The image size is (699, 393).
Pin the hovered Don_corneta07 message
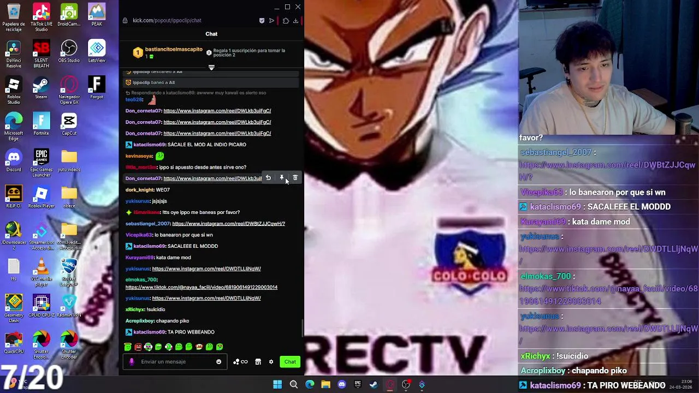(282, 178)
